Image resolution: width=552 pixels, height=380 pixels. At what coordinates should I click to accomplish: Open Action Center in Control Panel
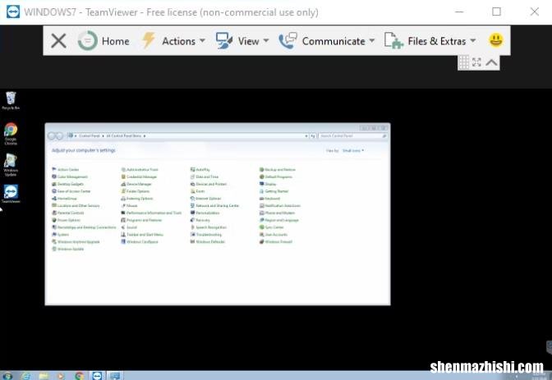click(66, 170)
